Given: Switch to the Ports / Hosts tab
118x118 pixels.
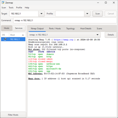Looking at the screenshot, I should tap(55, 29).
